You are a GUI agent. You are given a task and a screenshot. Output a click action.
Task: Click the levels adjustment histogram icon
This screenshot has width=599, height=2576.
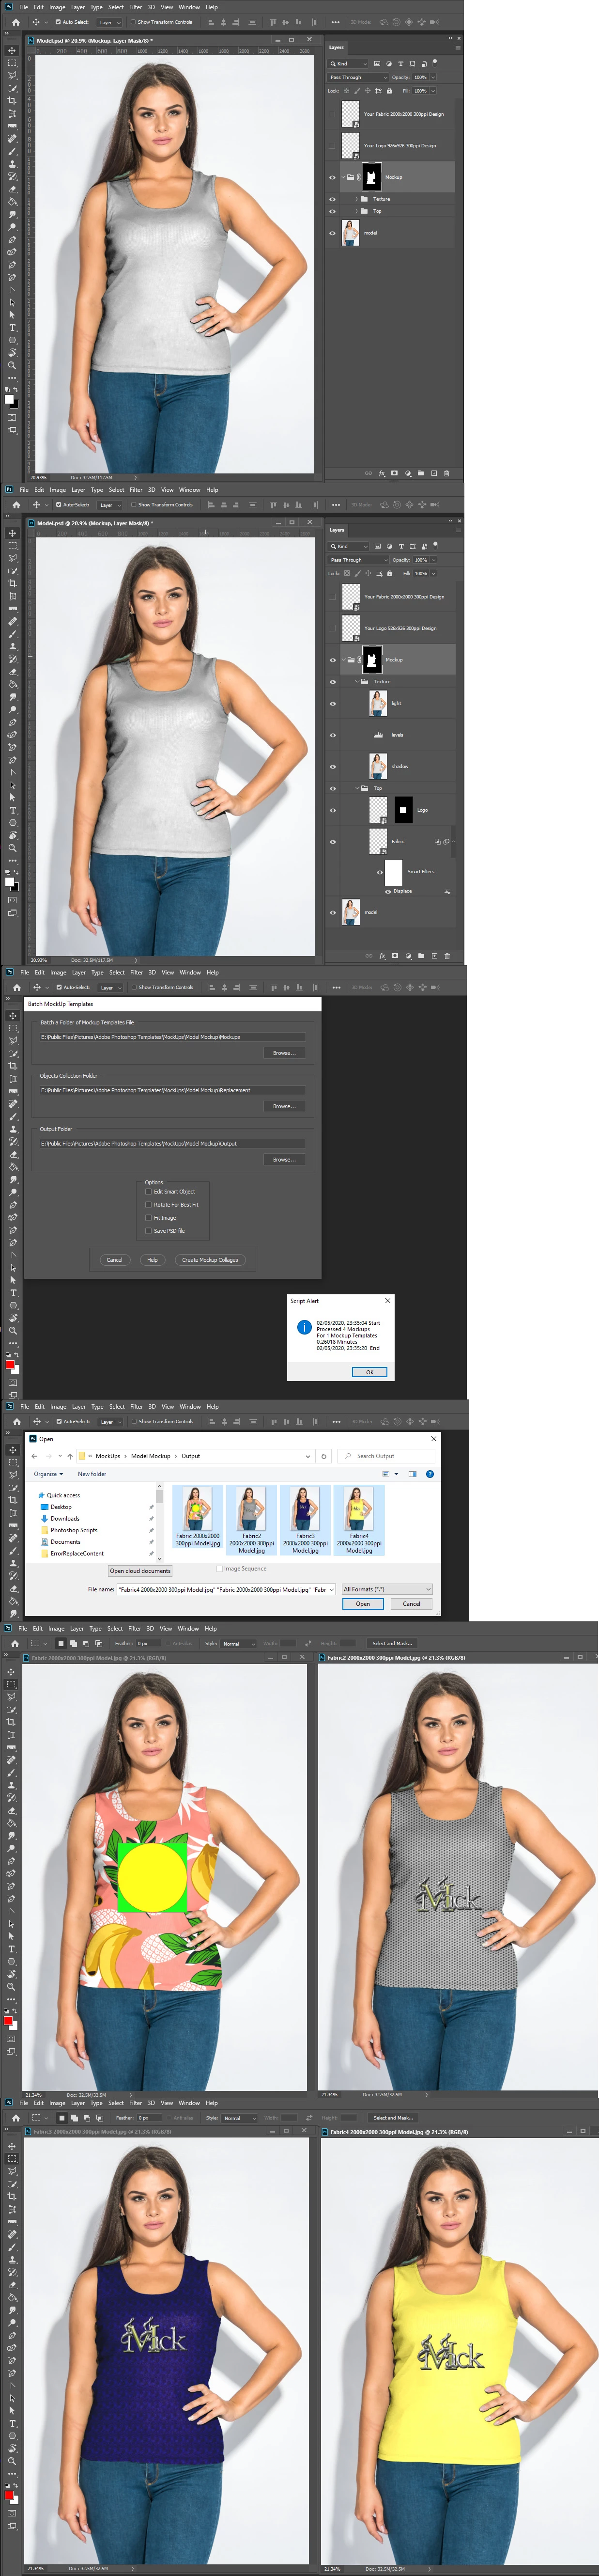point(378,735)
